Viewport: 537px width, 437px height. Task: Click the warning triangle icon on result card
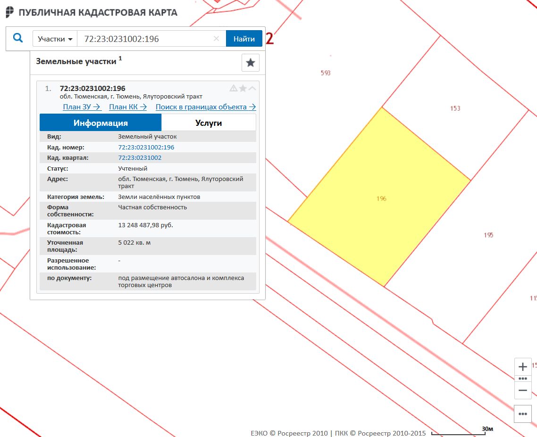point(234,88)
